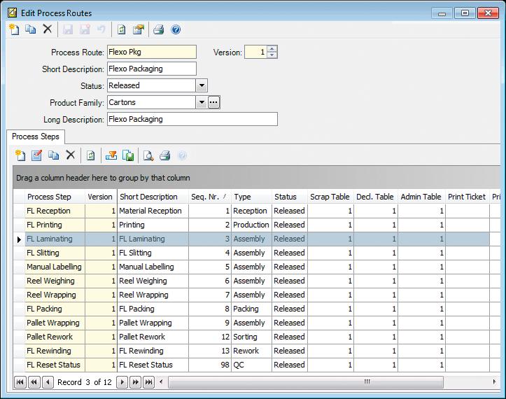Click the Reel Weighing process step cell

click(x=55, y=281)
